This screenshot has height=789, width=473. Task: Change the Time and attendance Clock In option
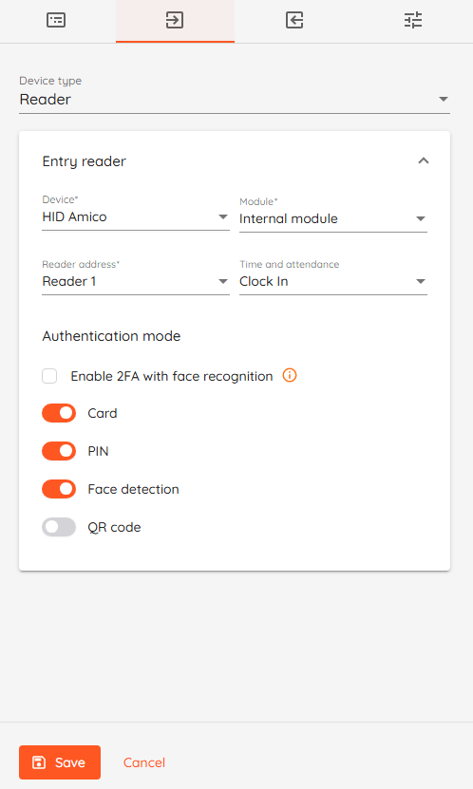tap(333, 281)
